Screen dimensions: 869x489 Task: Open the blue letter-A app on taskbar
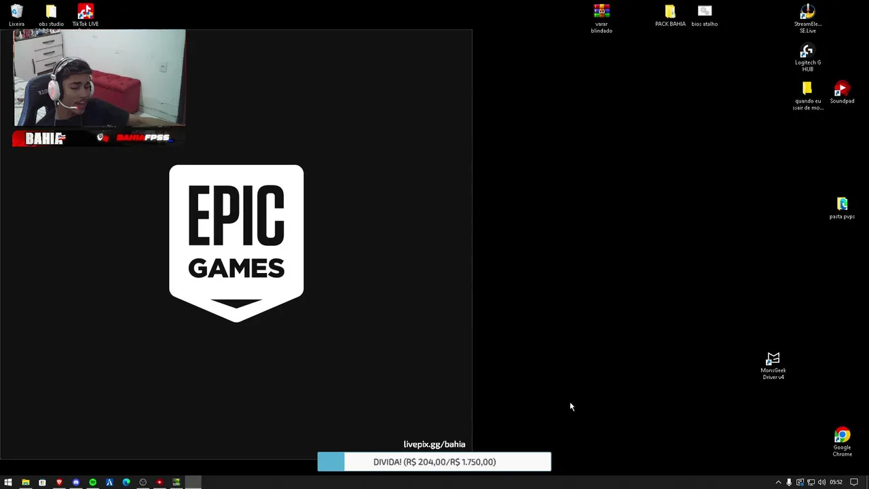point(109,482)
